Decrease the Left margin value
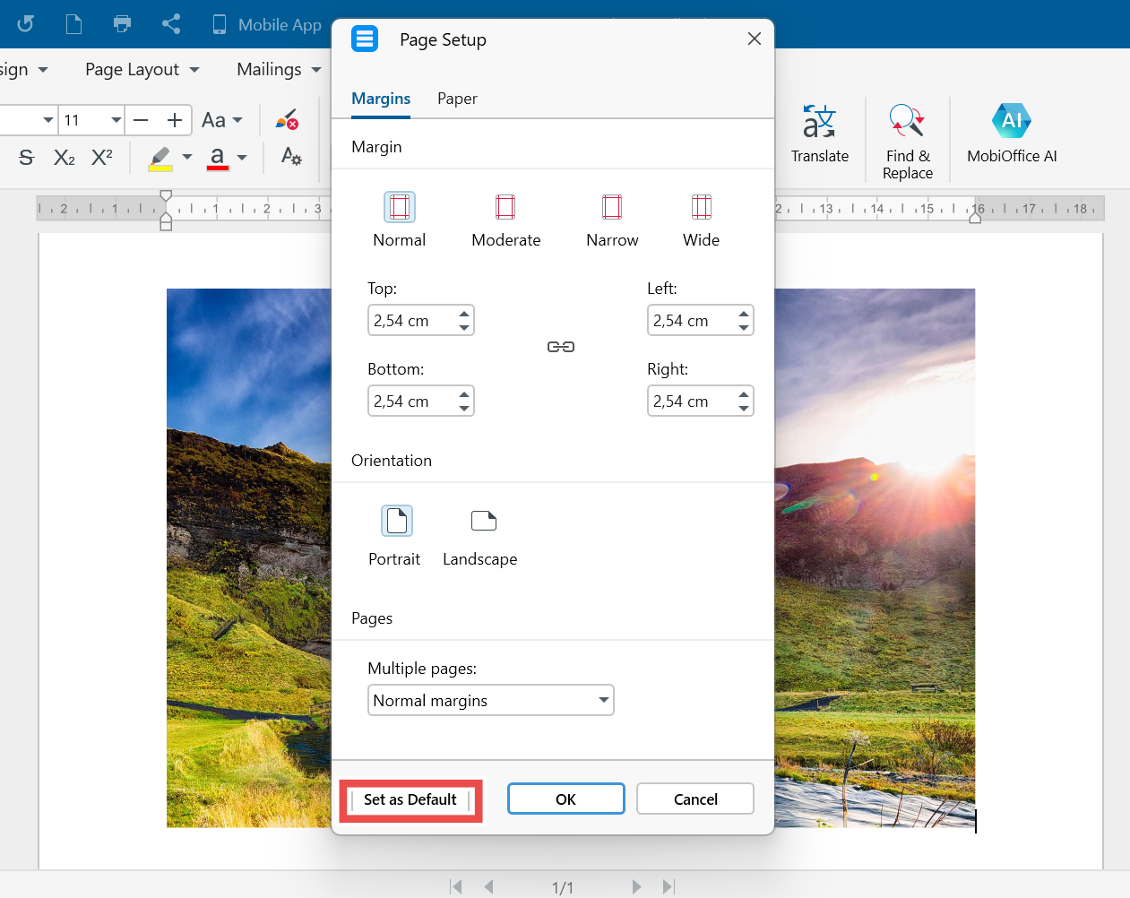Screen dimensions: 1130x898 point(744,328)
